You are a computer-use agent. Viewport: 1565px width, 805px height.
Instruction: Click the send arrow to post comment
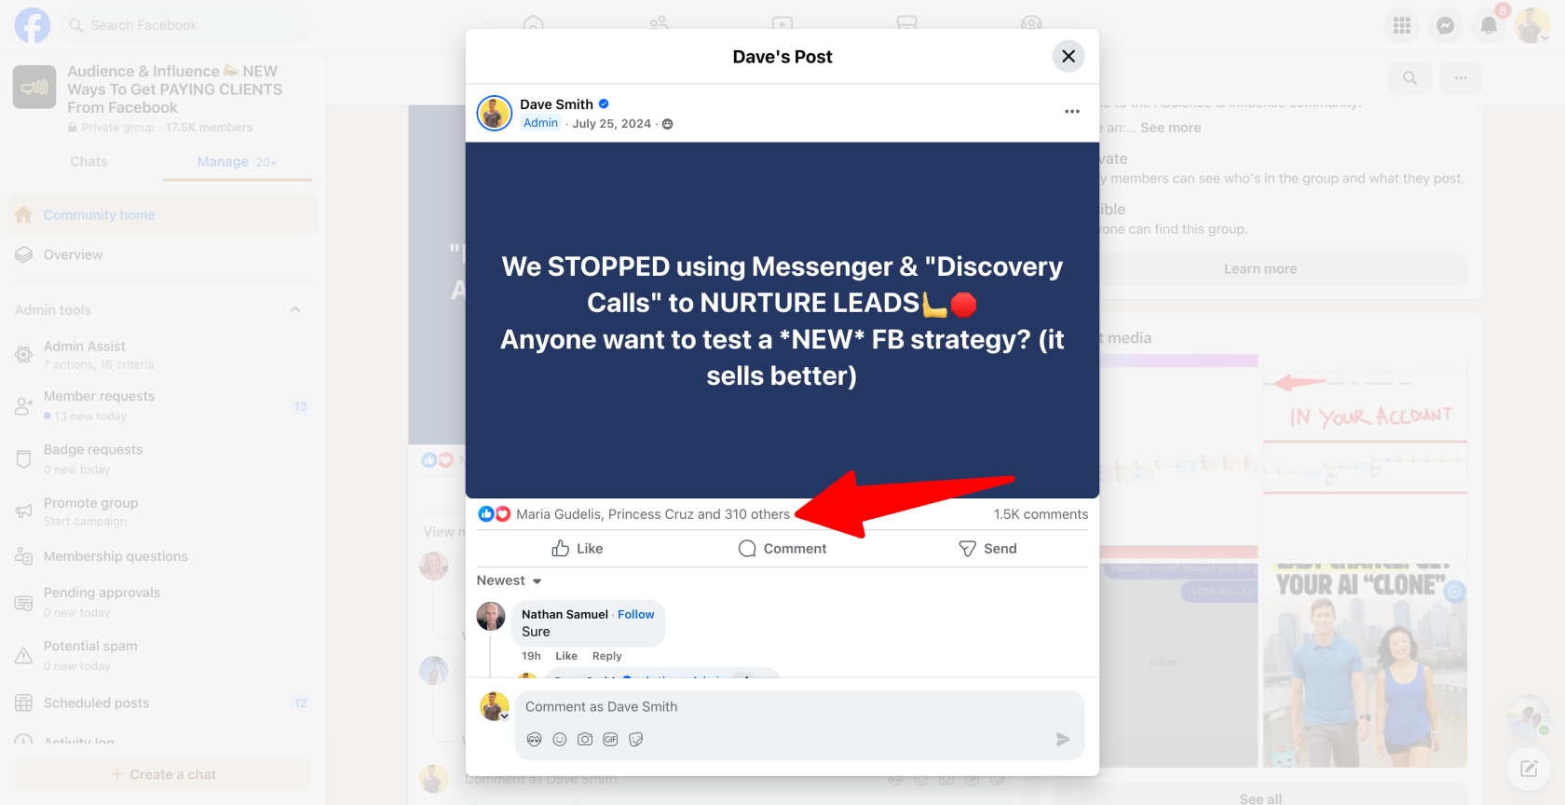[1062, 740]
